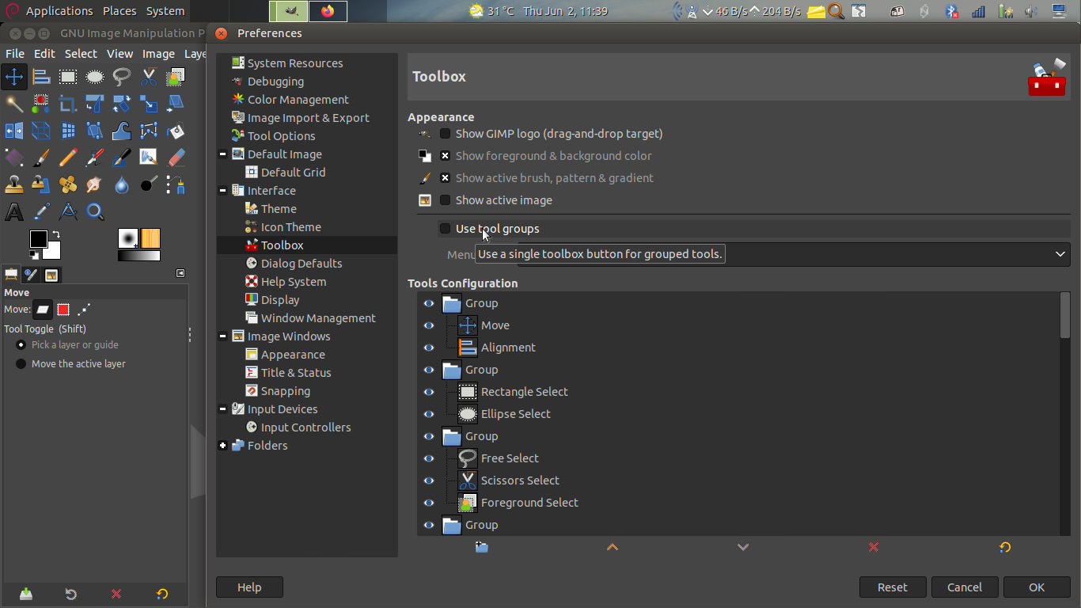Image resolution: width=1081 pixels, height=608 pixels.
Task: Select the Alignment tool in the toolbox
Action: coord(41,77)
